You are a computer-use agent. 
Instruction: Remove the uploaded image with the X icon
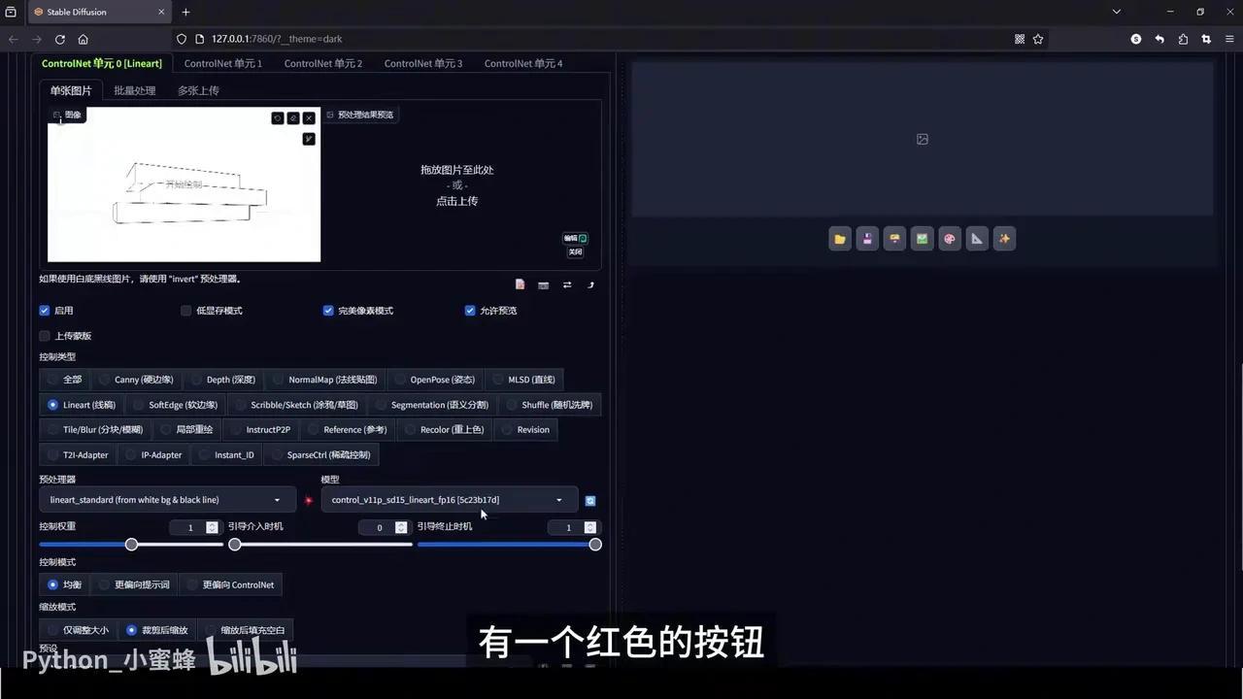pos(308,116)
